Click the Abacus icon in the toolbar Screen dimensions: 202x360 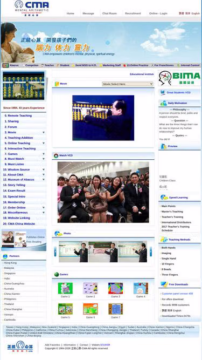click(x=6, y=65)
